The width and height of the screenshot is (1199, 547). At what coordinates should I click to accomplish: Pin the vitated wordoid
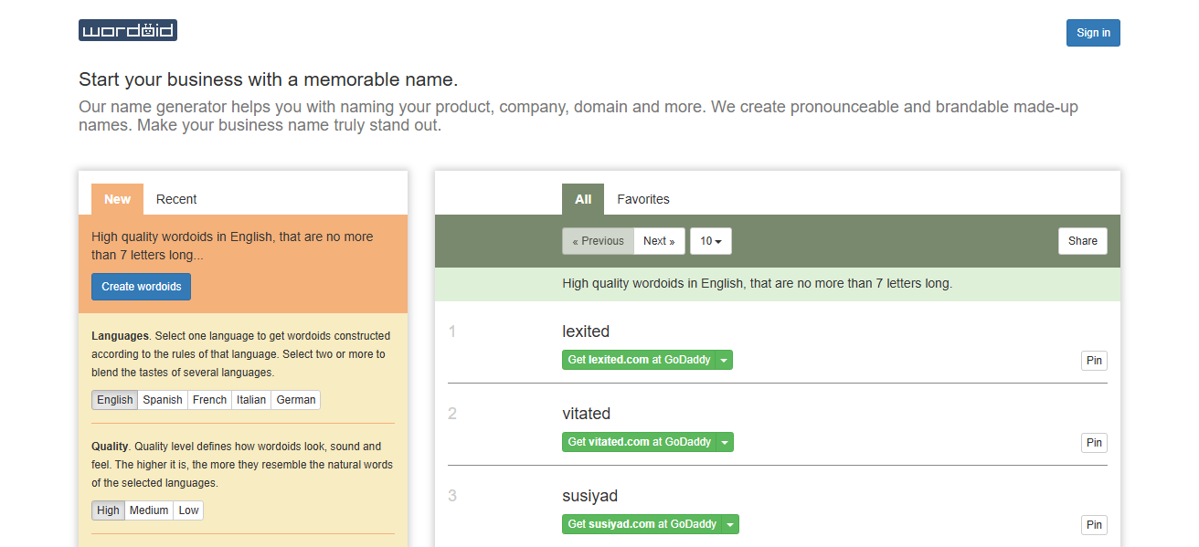coord(1094,443)
